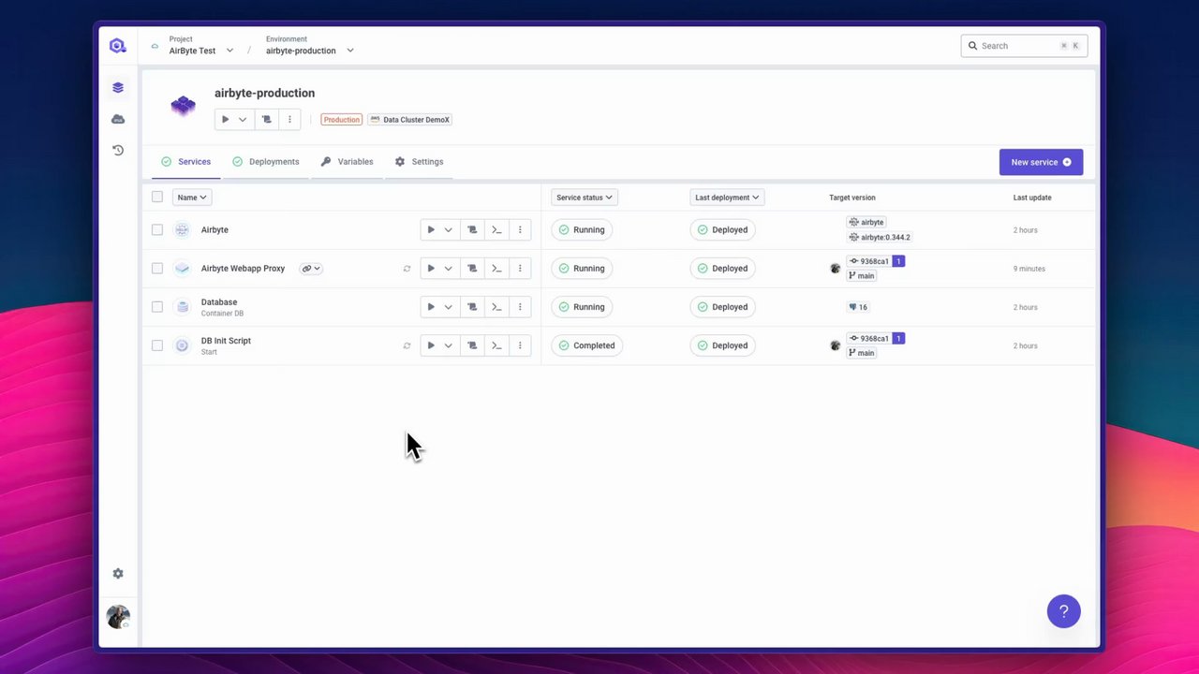
Task: Open shell terminal icon on Airbyte row
Action: (x=496, y=229)
